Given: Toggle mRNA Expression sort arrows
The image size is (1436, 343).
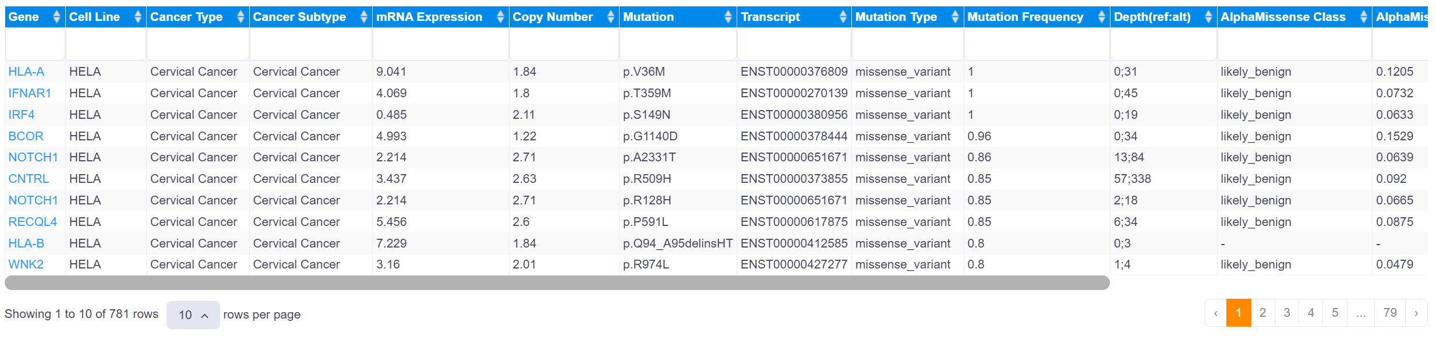Looking at the screenshot, I should click(500, 17).
